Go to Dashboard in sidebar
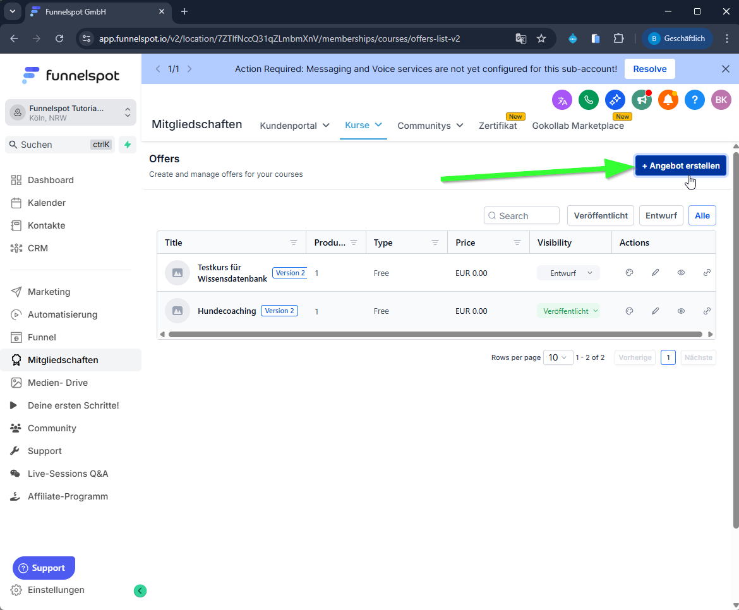The height and width of the screenshot is (610, 739). coord(51,180)
